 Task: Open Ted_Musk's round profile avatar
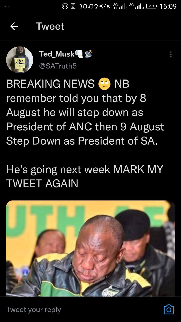point(20,60)
